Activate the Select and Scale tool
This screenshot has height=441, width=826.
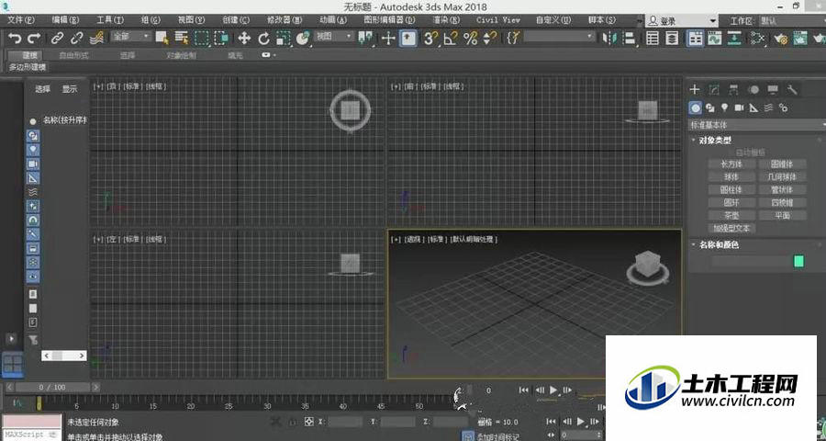coord(284,38)
